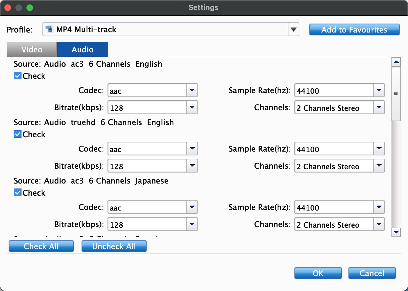Screen dimensions: 408x291
Task: Open Channels dropdown for truehd track
Action: [379, 166]
